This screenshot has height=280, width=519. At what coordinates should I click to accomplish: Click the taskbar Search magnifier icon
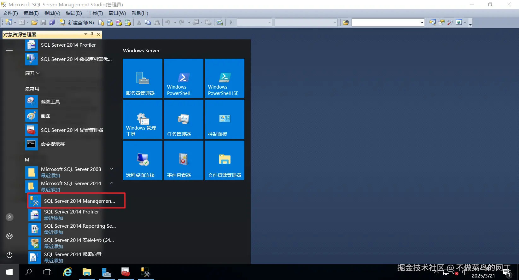click(28, 272)
